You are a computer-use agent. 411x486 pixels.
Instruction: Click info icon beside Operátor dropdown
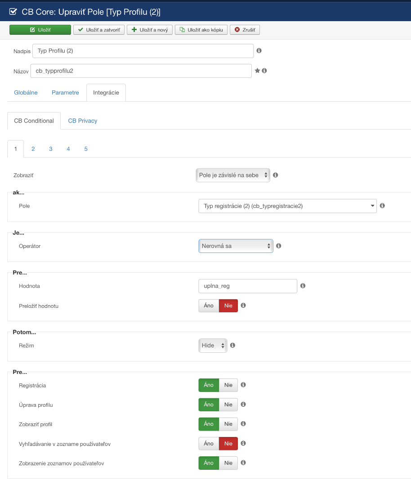coord(278,246)
